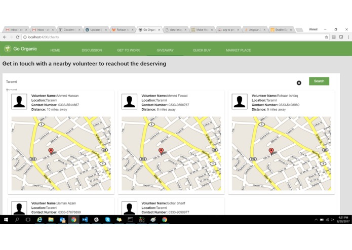Click the network icon in system tray
The height and width of the screenshot is (250, 352).
pyautogui.click(x=327, y=220)
